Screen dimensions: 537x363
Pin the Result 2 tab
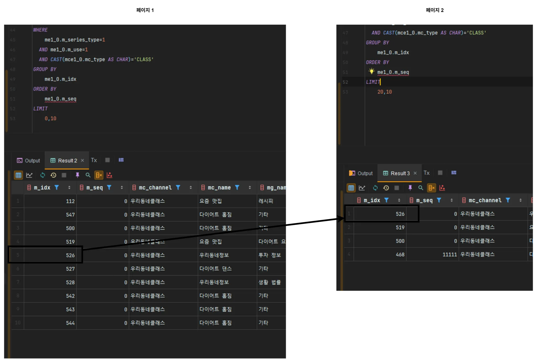coord(77,175)
